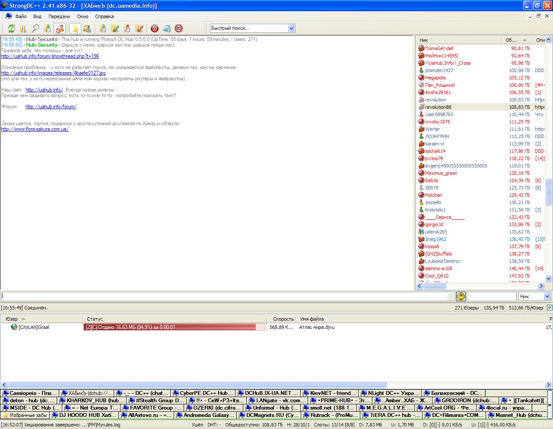The image size is (553, 429).
Task: Open the Favorite Users toolbar icon
Action: point(87,28)
